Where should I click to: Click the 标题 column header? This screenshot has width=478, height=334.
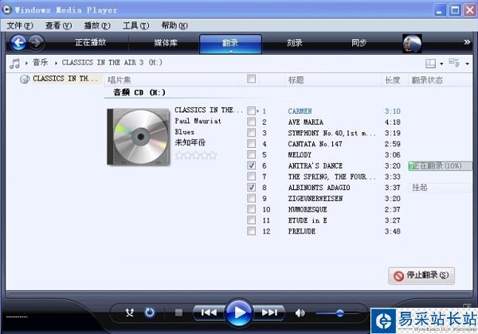[x=296, y=80]
